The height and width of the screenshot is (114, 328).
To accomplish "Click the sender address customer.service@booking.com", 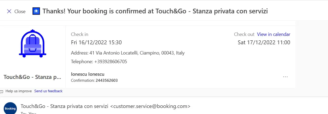I will point(150,106).
